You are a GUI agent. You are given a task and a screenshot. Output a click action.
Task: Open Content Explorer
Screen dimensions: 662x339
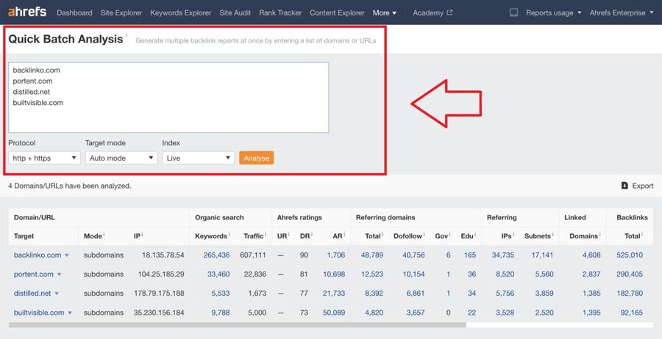point(337,12)
